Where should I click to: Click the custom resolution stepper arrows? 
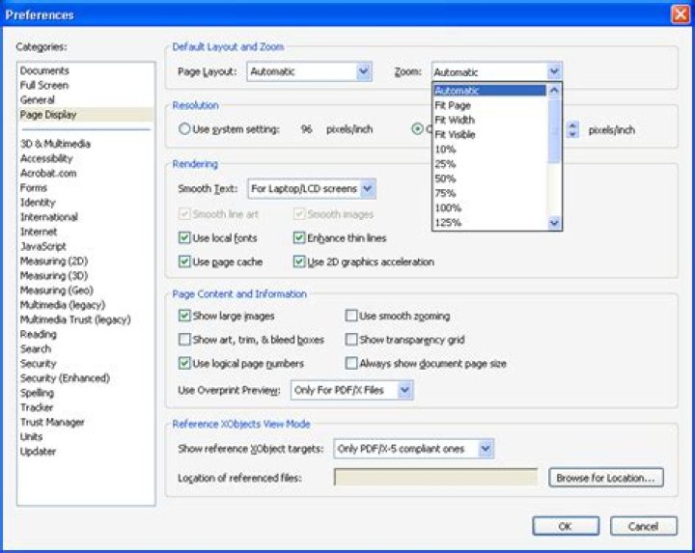click(x=572, y=129)
